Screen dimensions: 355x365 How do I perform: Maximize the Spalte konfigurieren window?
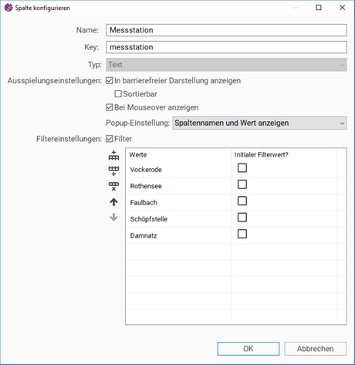coord(319,8)
